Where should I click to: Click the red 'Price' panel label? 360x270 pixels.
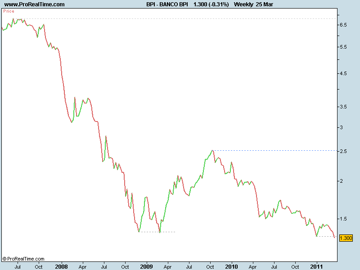click(9, 11)
